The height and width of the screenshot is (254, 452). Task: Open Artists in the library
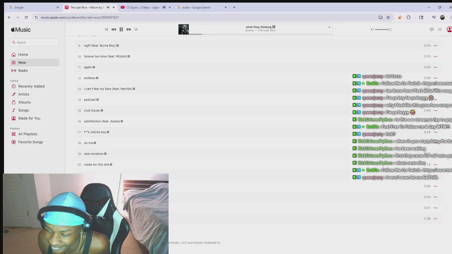(x=35, y=94)
